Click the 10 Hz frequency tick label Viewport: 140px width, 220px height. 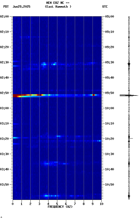(x=101, y=204)
